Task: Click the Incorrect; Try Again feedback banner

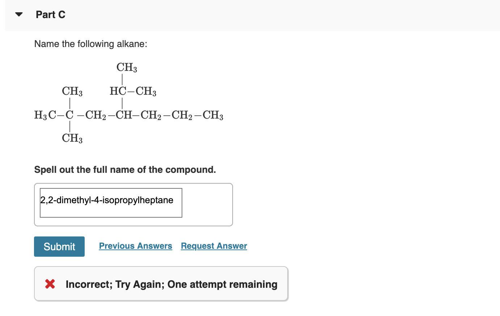Action: 161,284
